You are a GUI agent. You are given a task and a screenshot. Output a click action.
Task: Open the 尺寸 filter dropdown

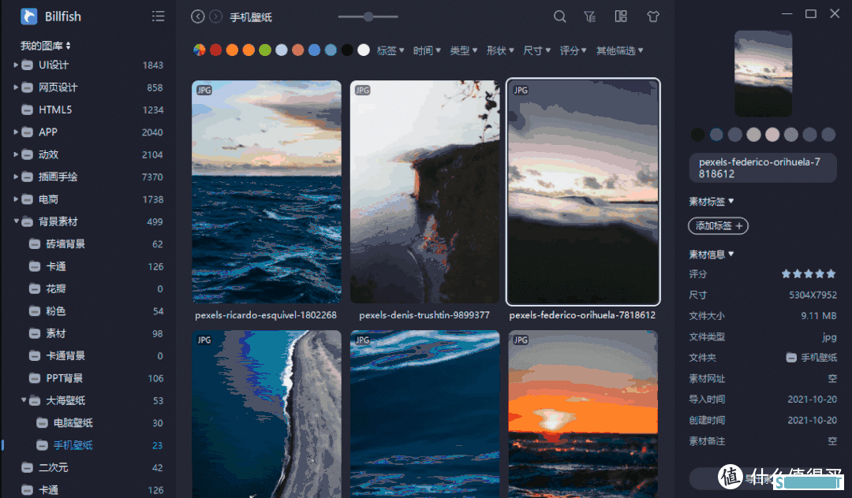pos(537,50)
